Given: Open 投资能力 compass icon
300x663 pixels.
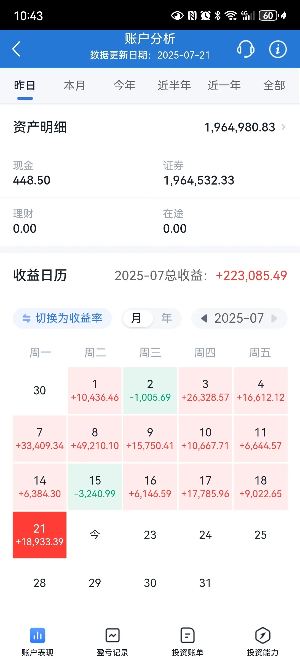Looking at the screenshot, I should coord(262,635).
